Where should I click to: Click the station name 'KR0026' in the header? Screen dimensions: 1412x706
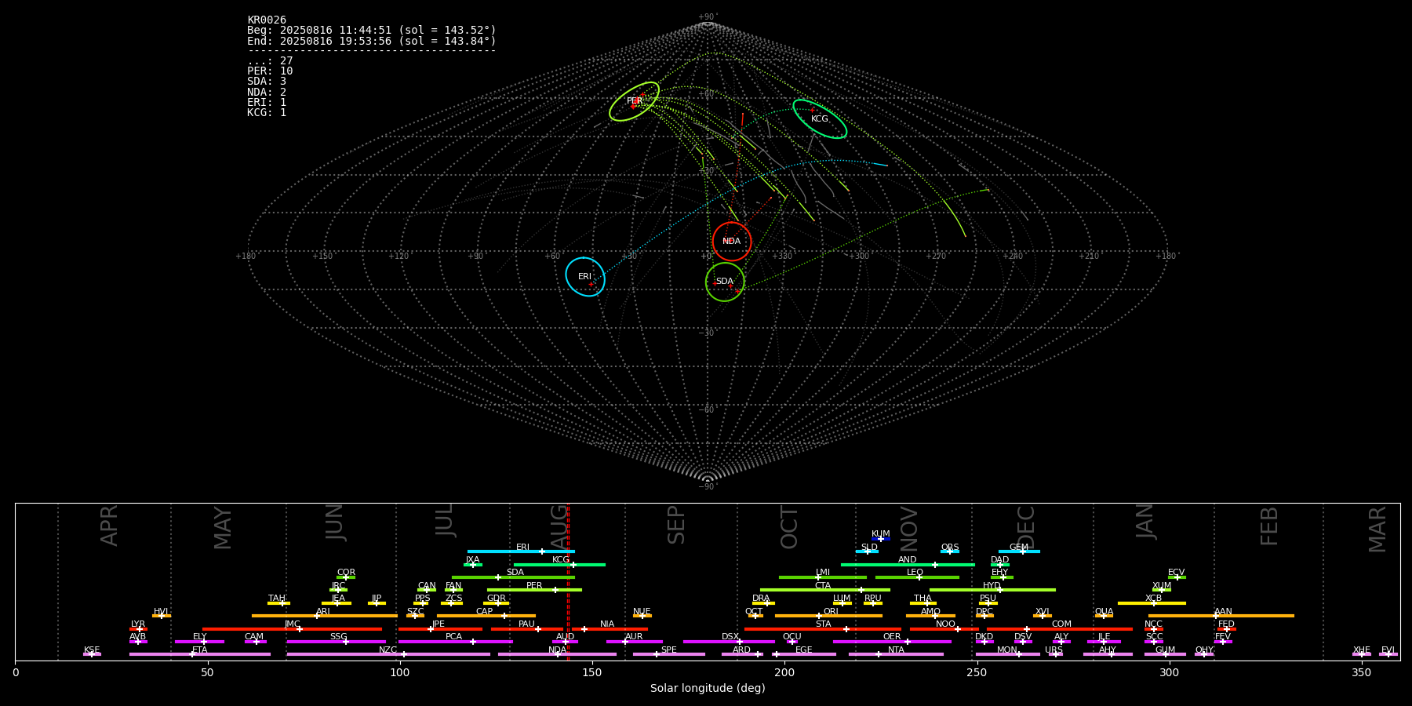[267, 20]
